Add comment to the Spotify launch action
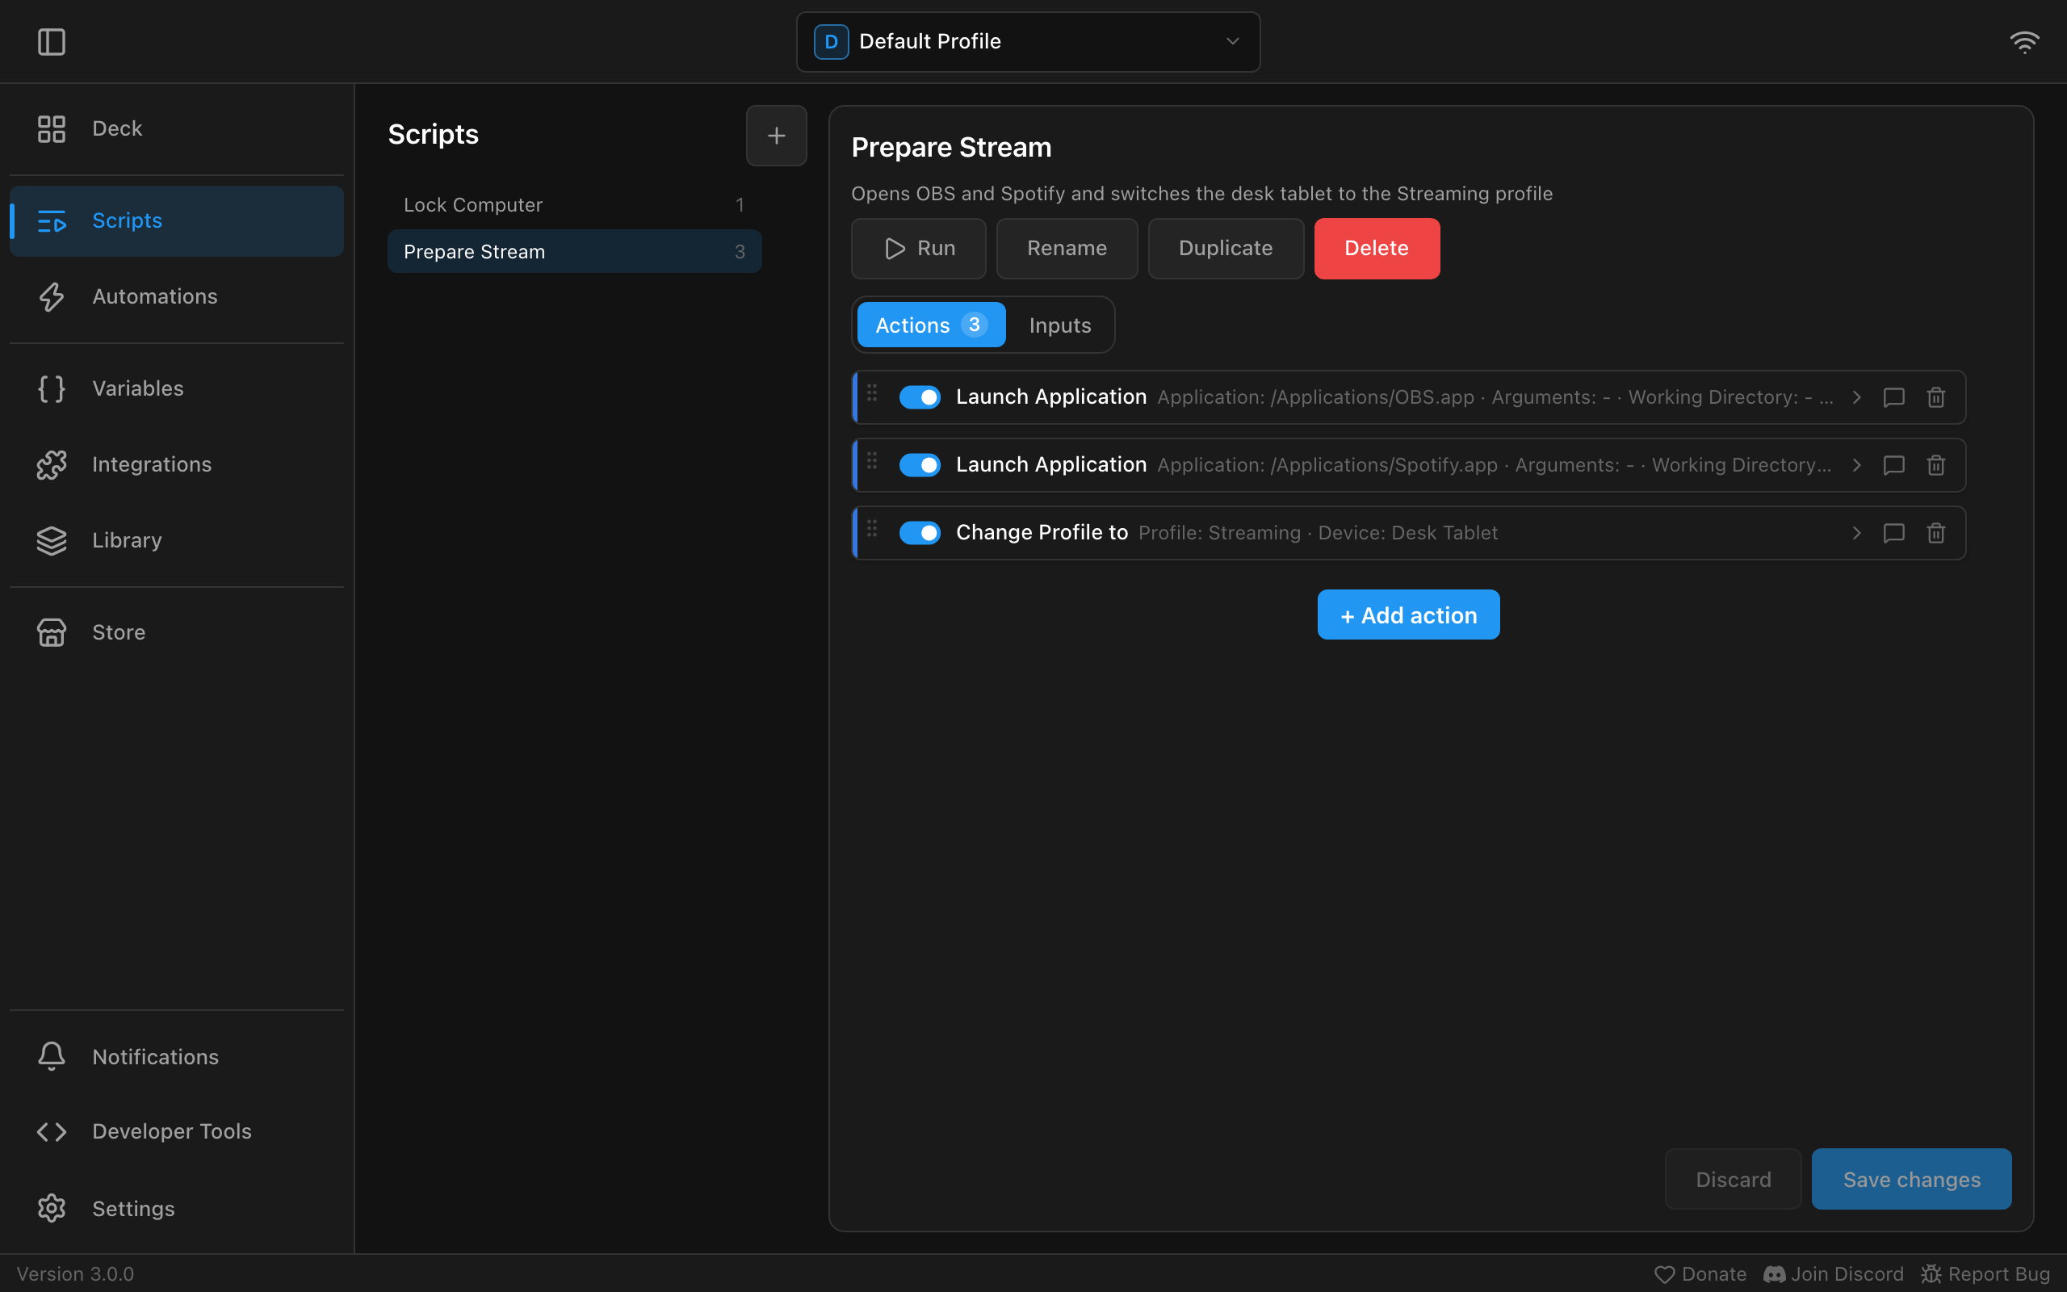 (1893, 465)
